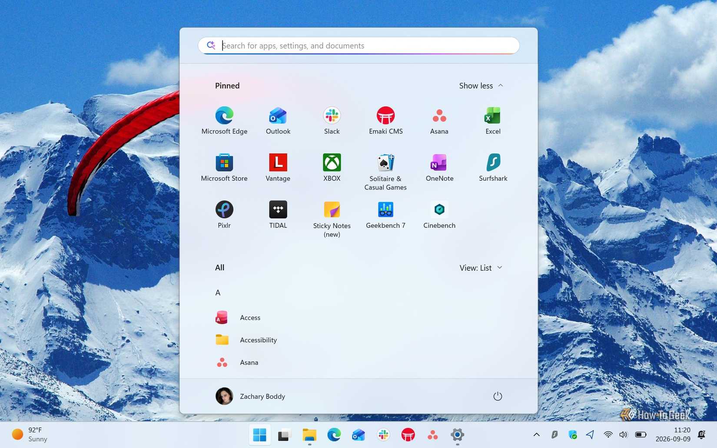Click the Windows Start button on taskbar
This screenshot has width=717, height=448.
[259, 435]
